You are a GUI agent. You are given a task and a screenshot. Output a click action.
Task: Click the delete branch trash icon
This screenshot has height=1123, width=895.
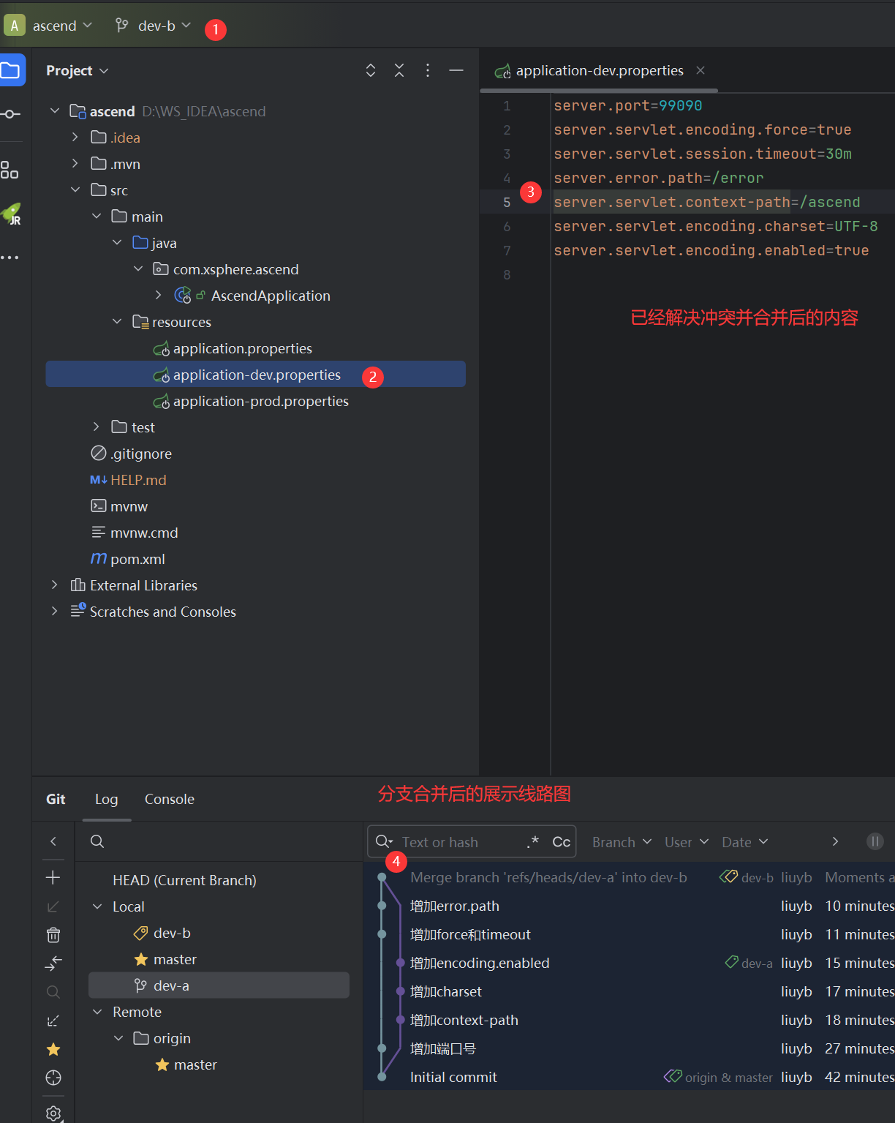tap(53, 935)
